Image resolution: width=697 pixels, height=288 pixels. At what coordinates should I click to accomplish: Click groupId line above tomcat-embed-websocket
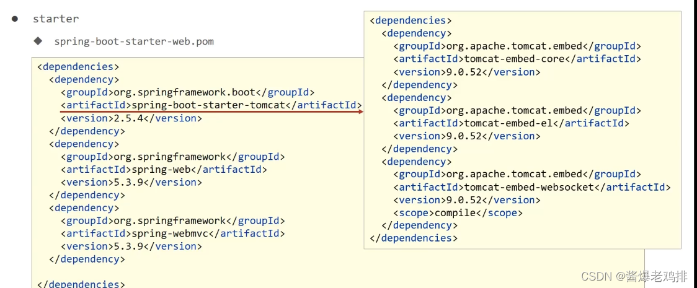(x=517, y=174)
